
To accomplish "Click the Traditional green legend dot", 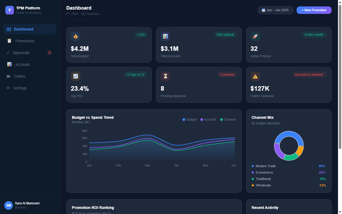I will [253, 179].
